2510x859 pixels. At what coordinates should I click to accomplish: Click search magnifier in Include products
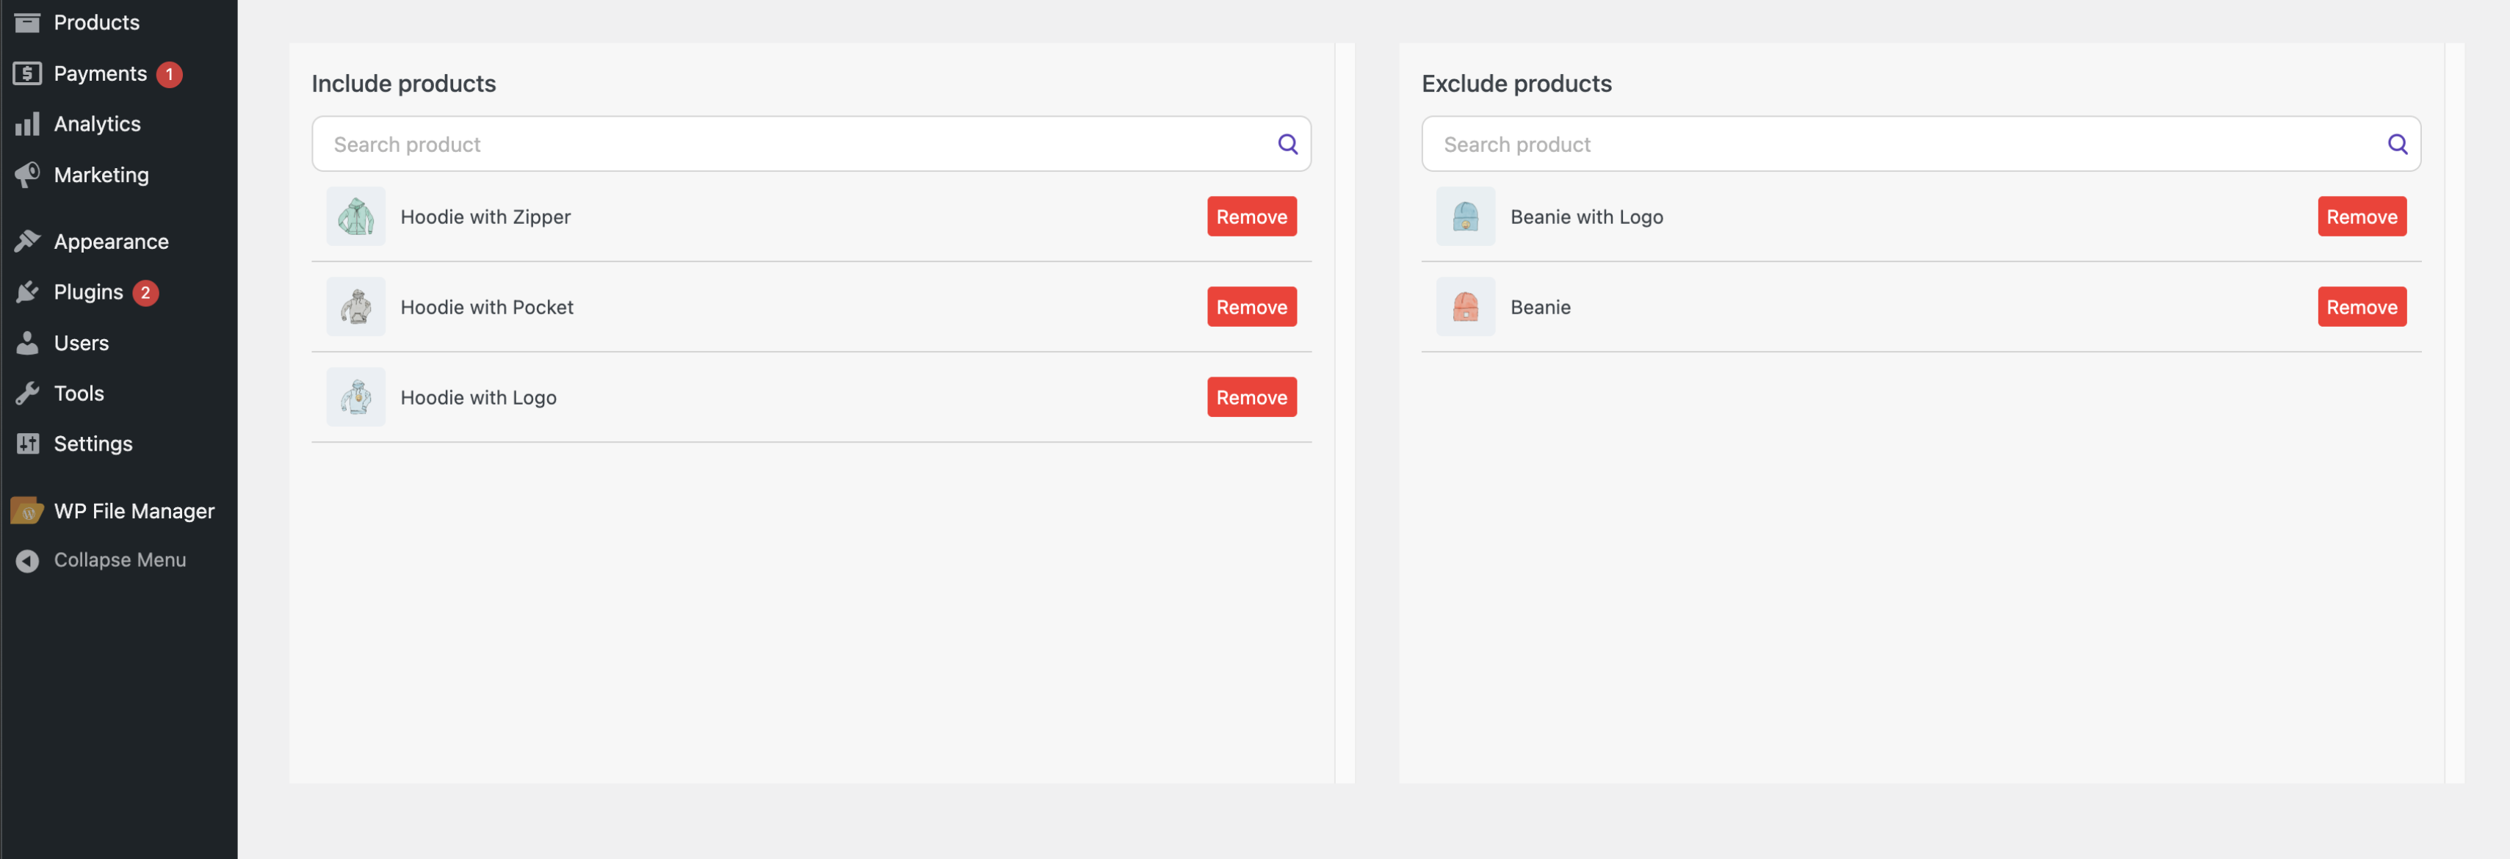[1287, 144]
